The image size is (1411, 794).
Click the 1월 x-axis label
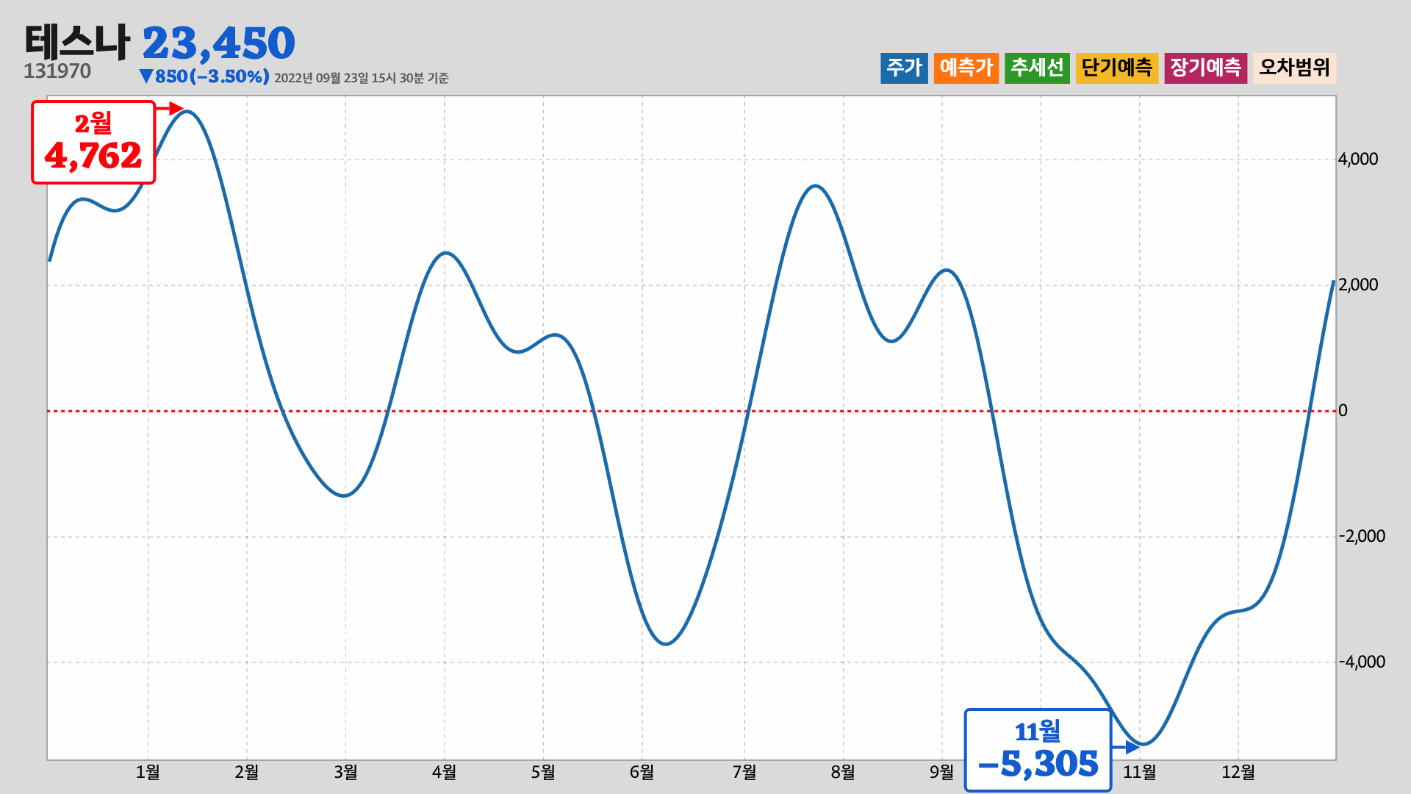tap(148, 772)
